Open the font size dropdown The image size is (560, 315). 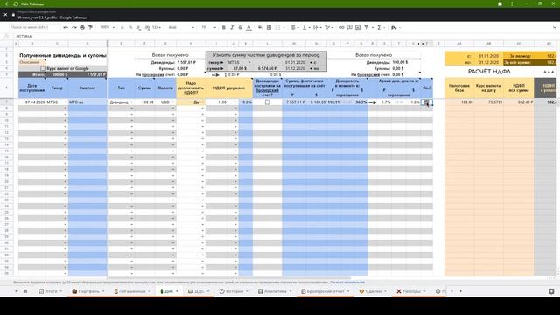pos(208,27)
